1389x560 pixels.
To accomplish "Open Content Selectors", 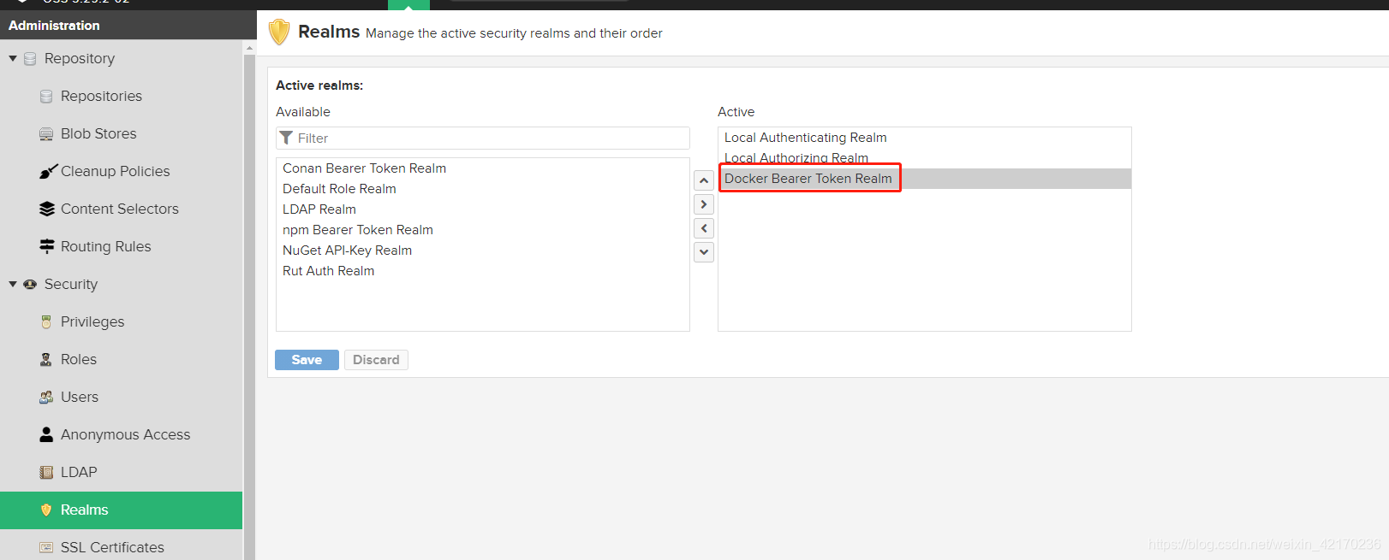I will (x=122, y=209).
